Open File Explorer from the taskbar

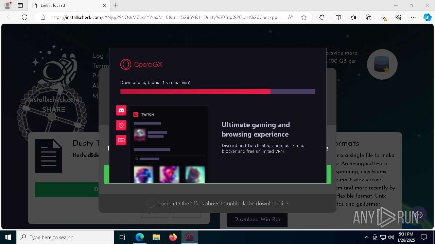click(x=156, y=237)
